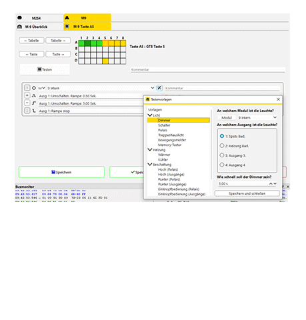Screen dimensions: 306x320
Task: Click the M254 tab icon
Action: pos(20,18)
